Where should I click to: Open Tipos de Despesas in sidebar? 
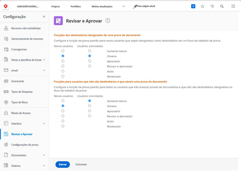click(22, 92)
